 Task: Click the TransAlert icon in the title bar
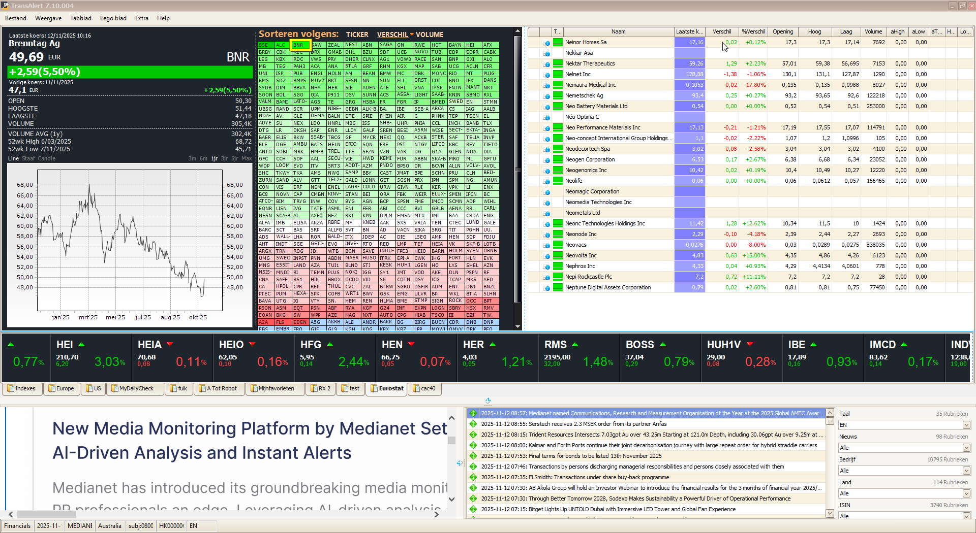5,6
